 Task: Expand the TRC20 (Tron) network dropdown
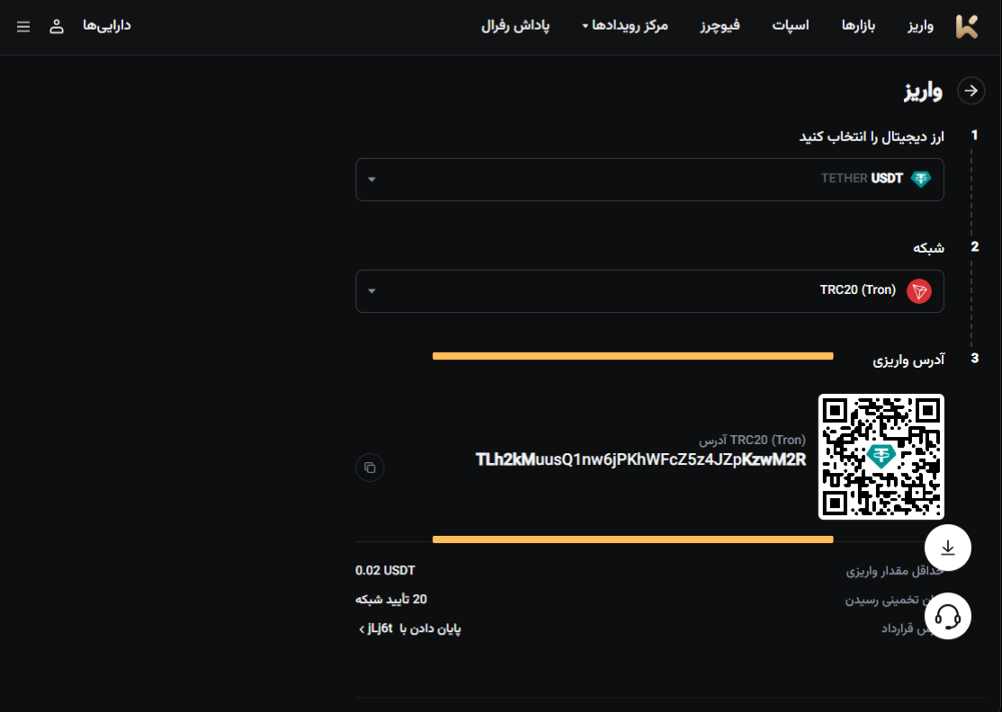click(649, 291)
